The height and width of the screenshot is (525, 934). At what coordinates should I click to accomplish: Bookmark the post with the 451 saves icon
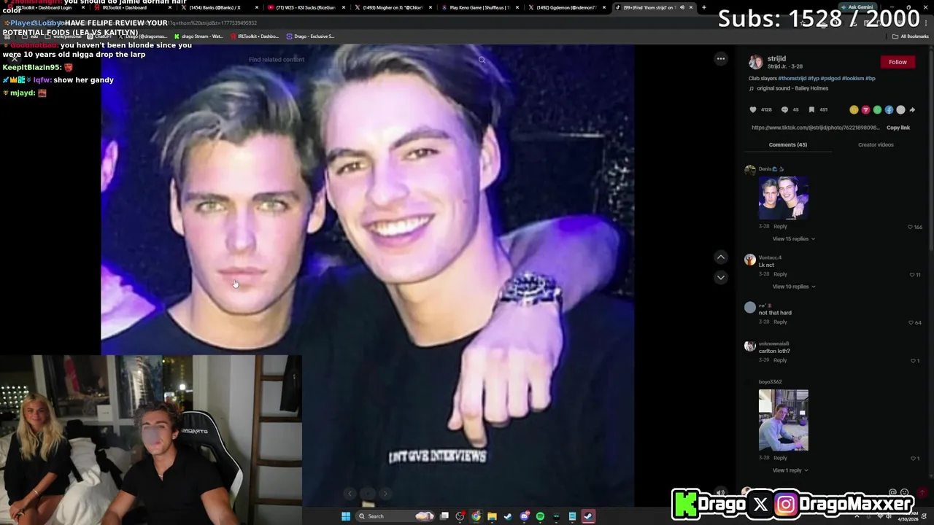click(811, 109)
